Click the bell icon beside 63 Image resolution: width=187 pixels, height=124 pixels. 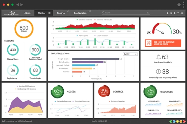pos(159,57)
